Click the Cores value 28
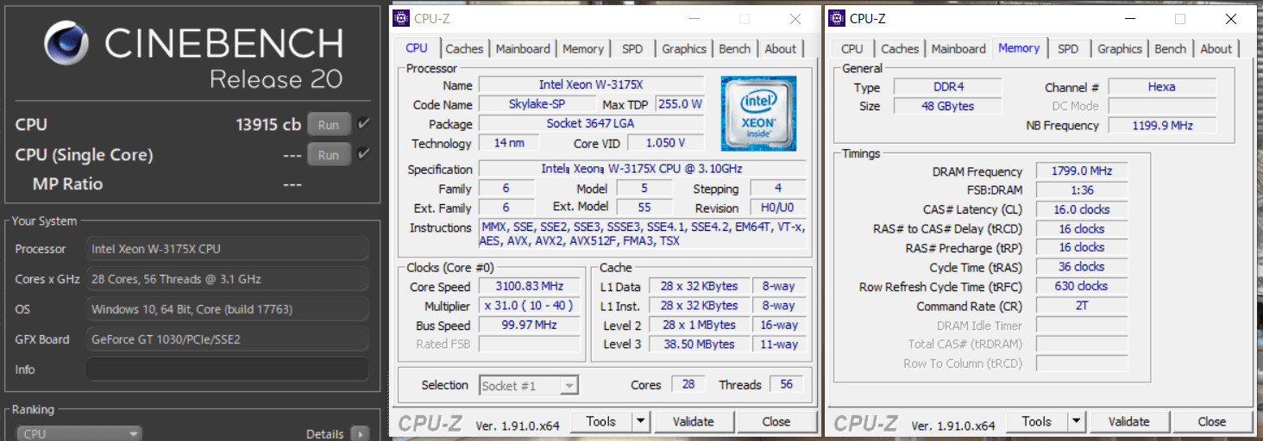 tap(688, 384)
